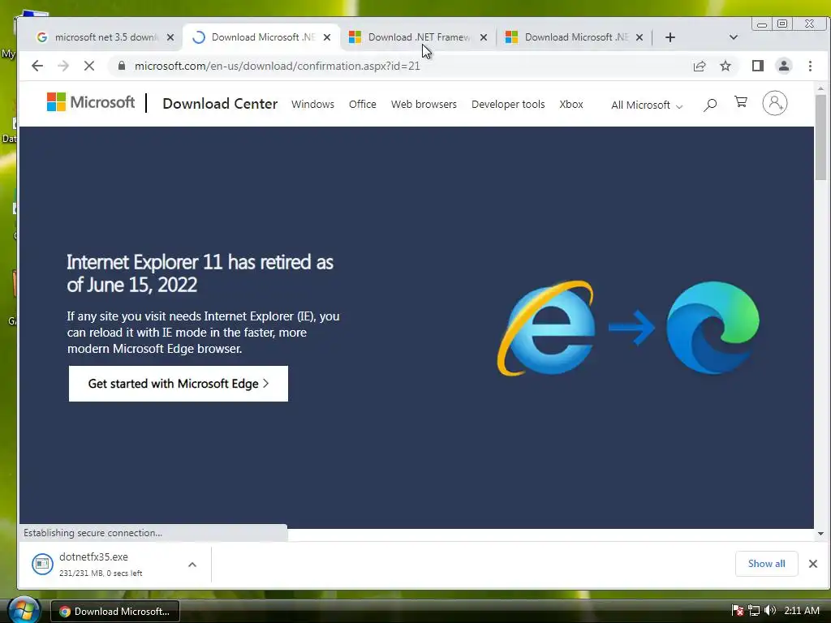Viewport: 831px width, 623px height.
Task: Click the dotnetfx35.exe file icon
Action: click(x=42, y=565)
